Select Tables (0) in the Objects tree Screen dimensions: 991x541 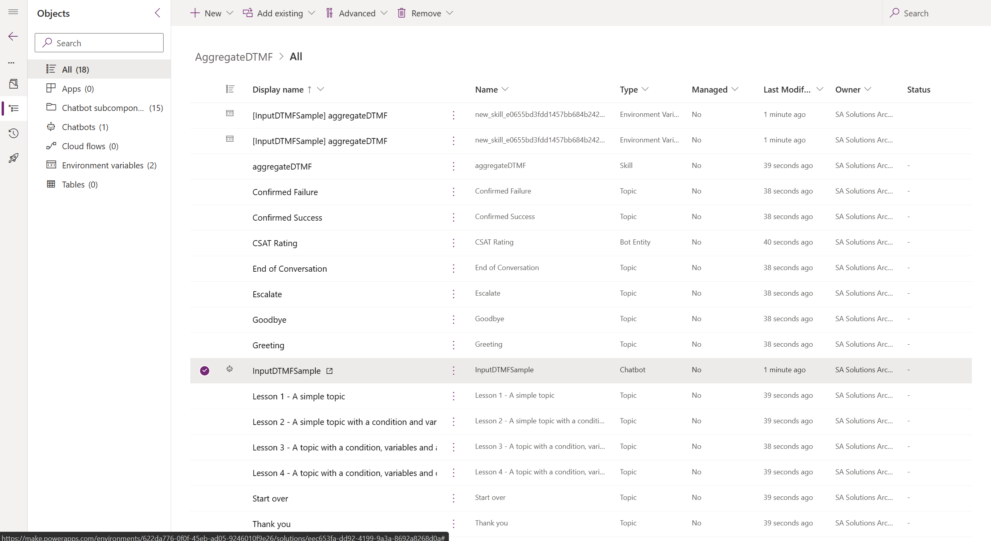pos(99,184)
